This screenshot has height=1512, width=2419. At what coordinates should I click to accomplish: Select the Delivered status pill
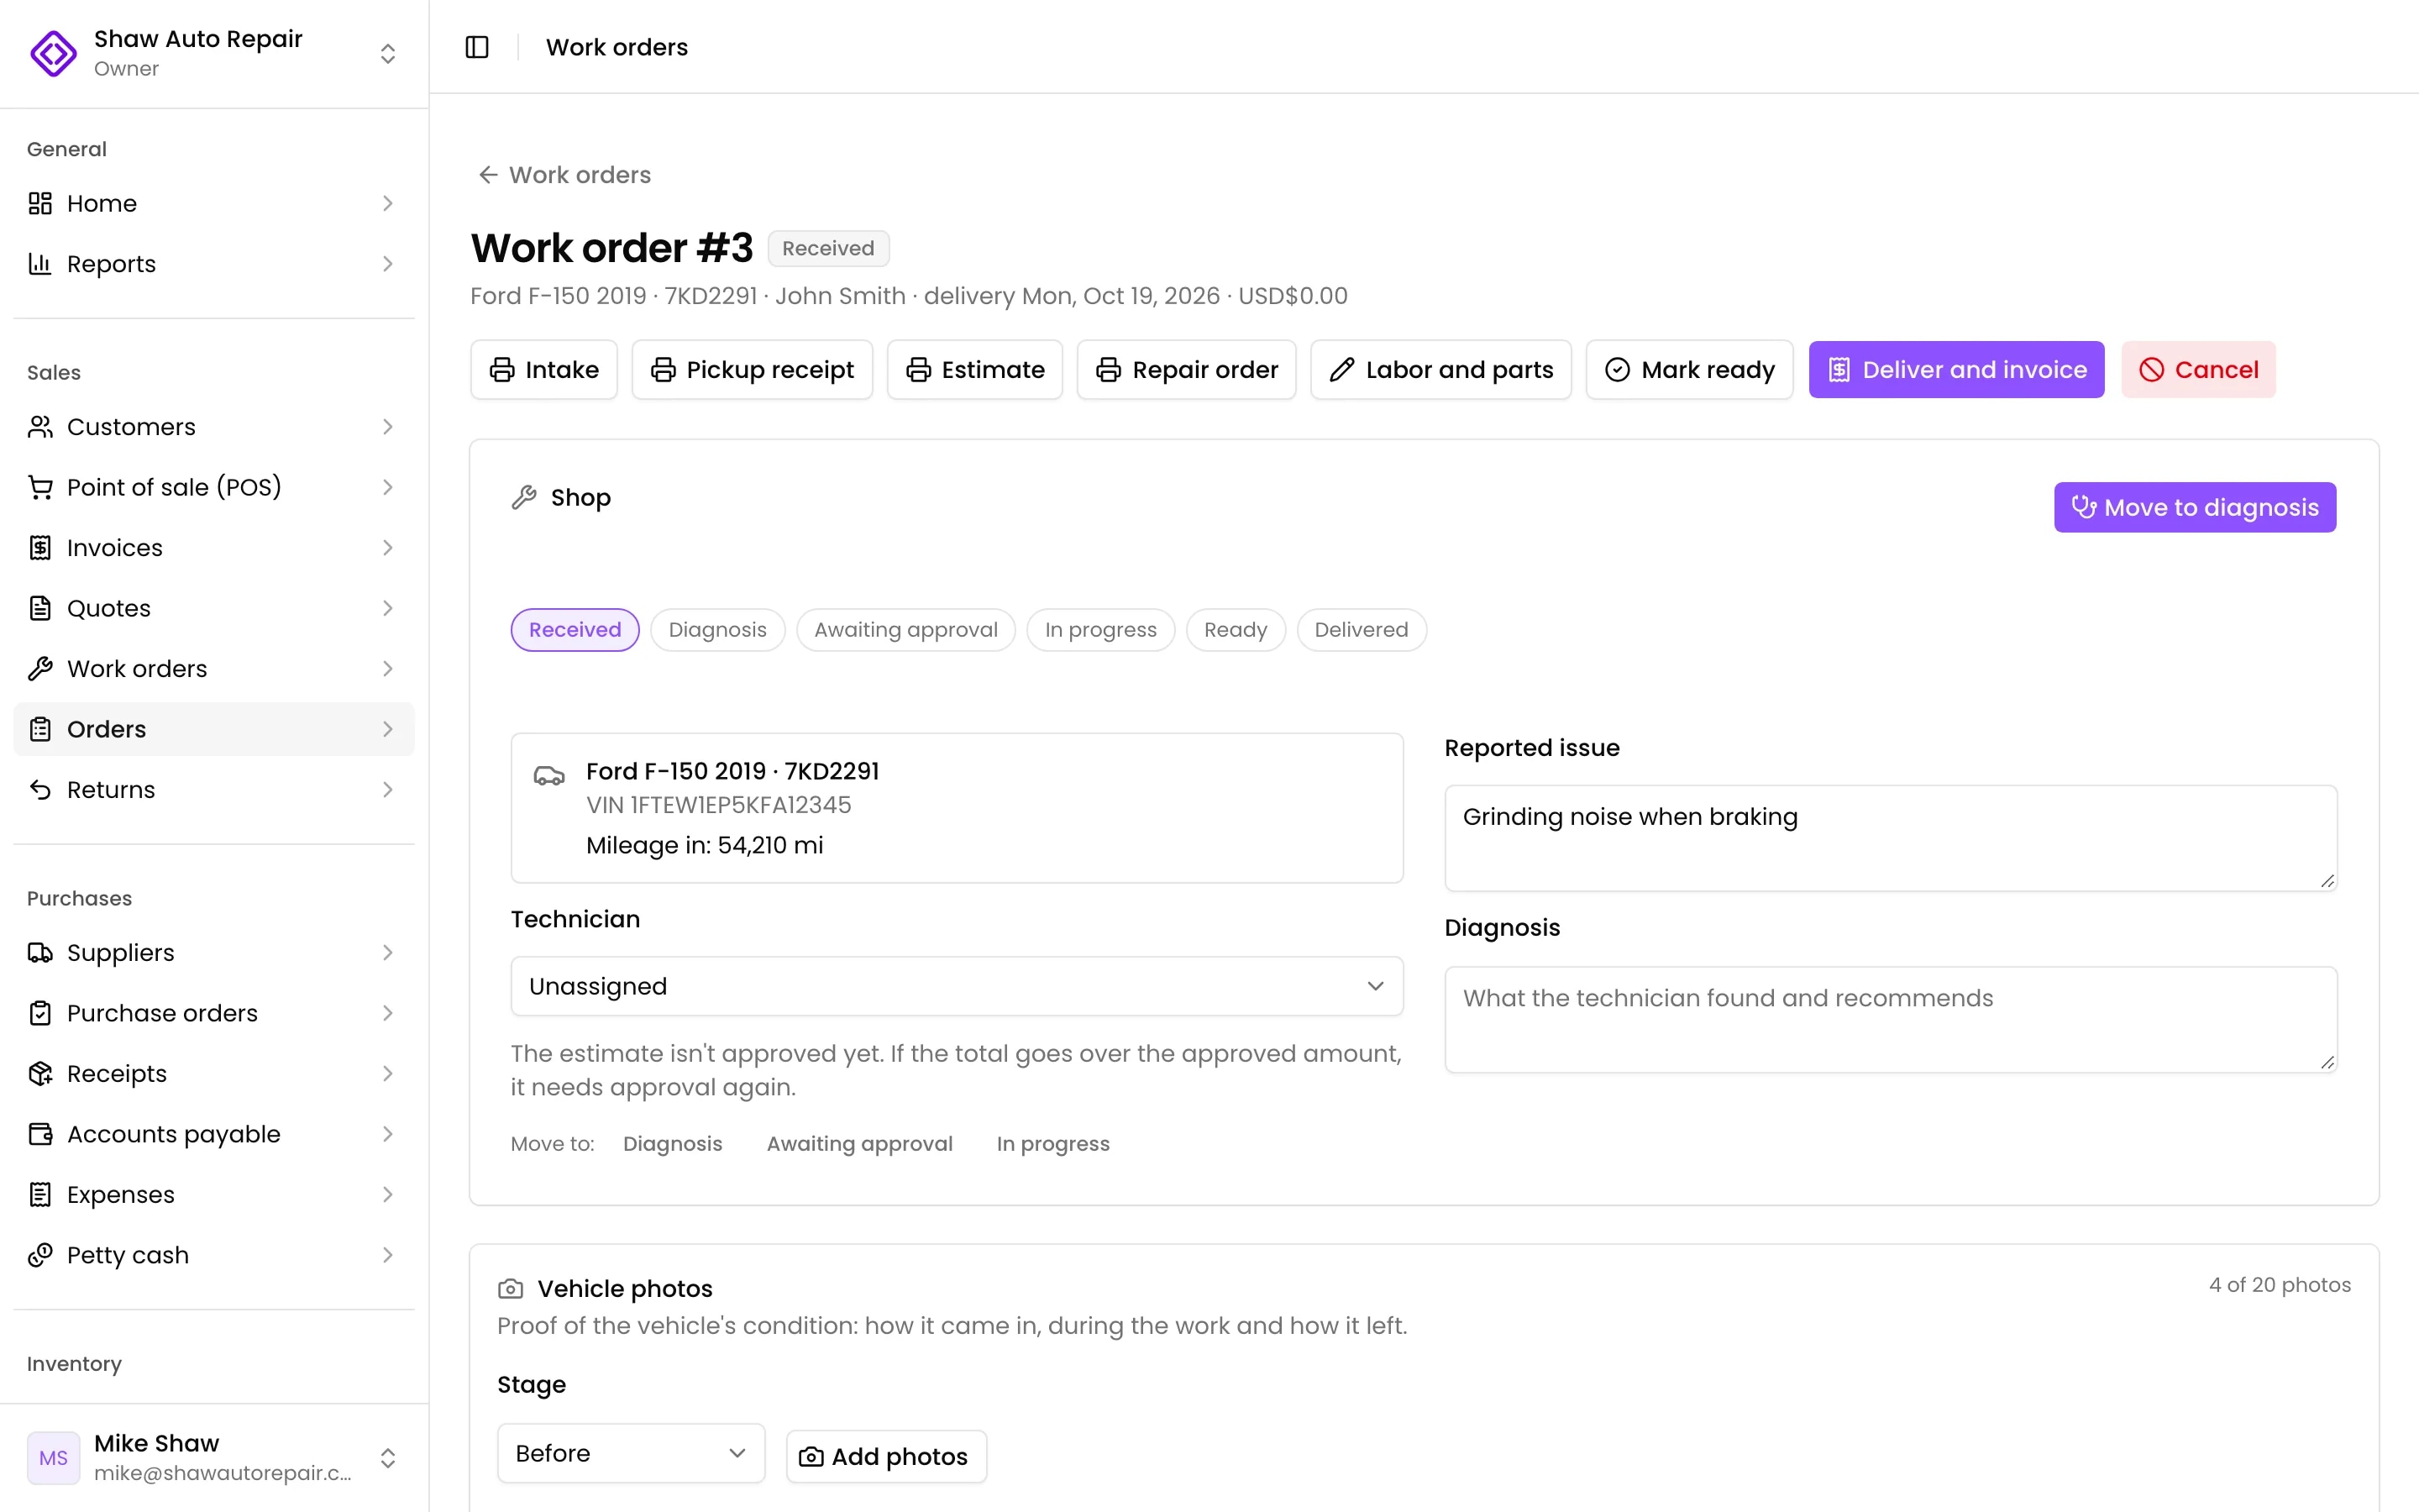pos(1362,630)
